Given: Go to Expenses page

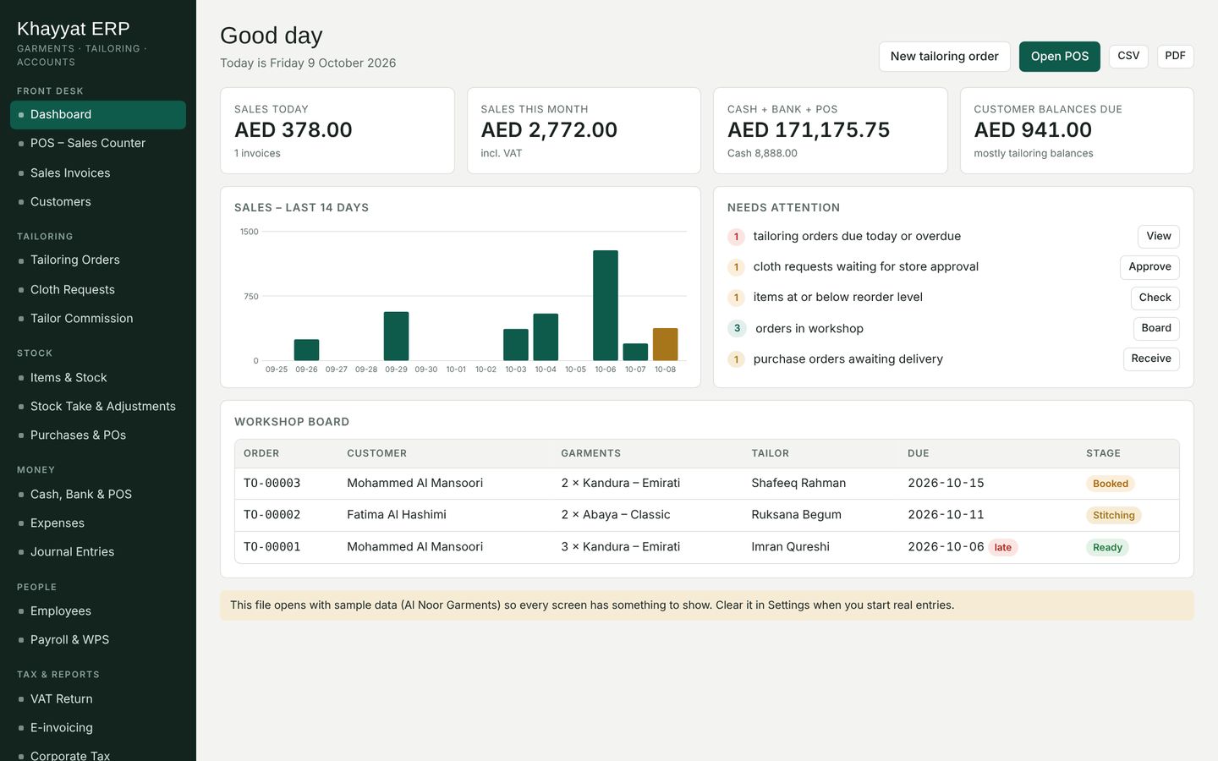Looking at the screenshot, I should (x=98, y=523).
